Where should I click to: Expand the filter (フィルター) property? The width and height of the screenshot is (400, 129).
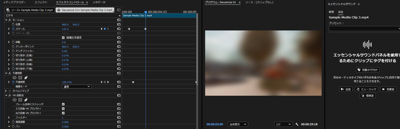(9, 117)
